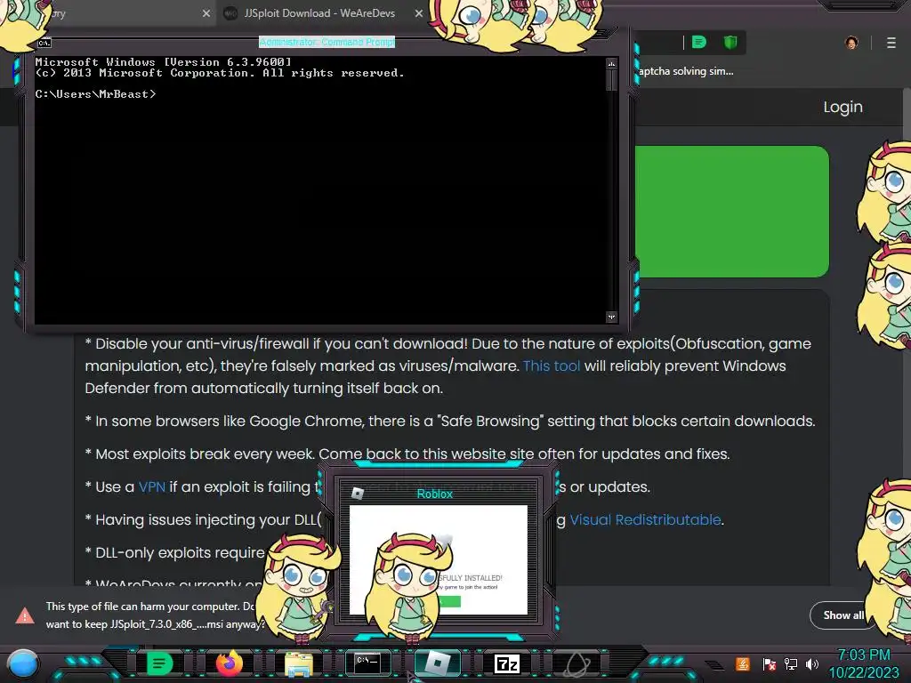Show the clock and date flyout
This screenshot has width=911, height=683.
tap(863, 663)
